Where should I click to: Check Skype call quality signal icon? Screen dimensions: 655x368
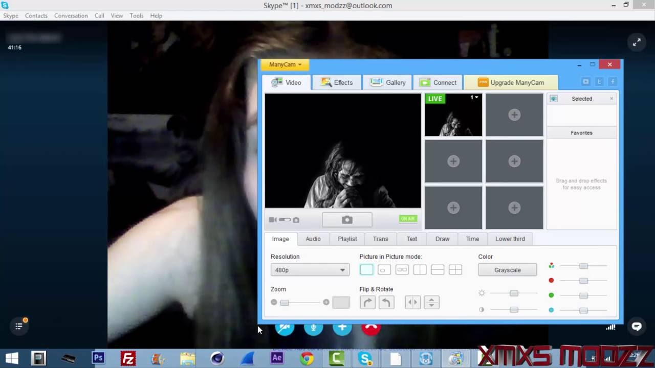[610, 327]
